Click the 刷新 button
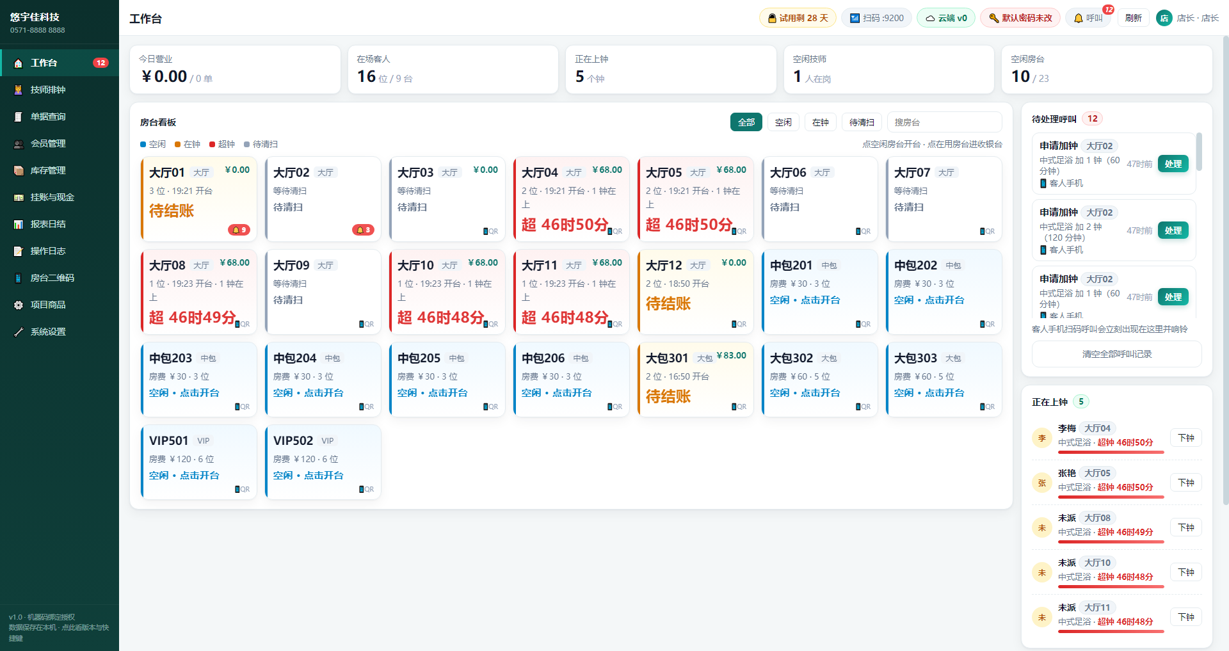Screen dimensions: 1229x651 1133,18
